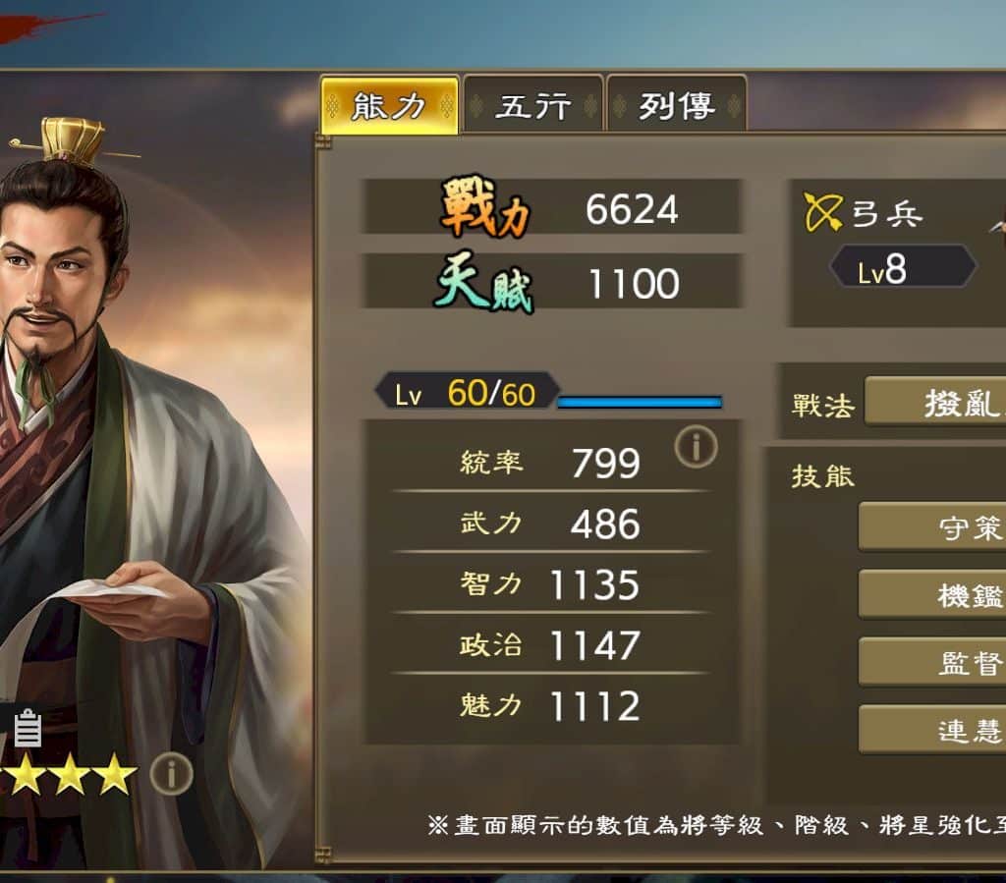
Task: Tap the 連慧 skill button
Action: (x=932, y=730)
